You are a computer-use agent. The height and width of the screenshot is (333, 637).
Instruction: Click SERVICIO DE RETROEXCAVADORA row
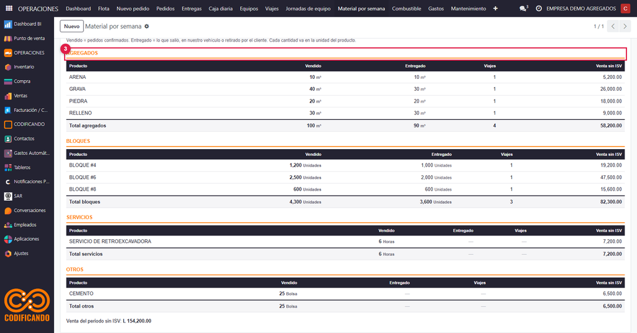pos(345,241)
